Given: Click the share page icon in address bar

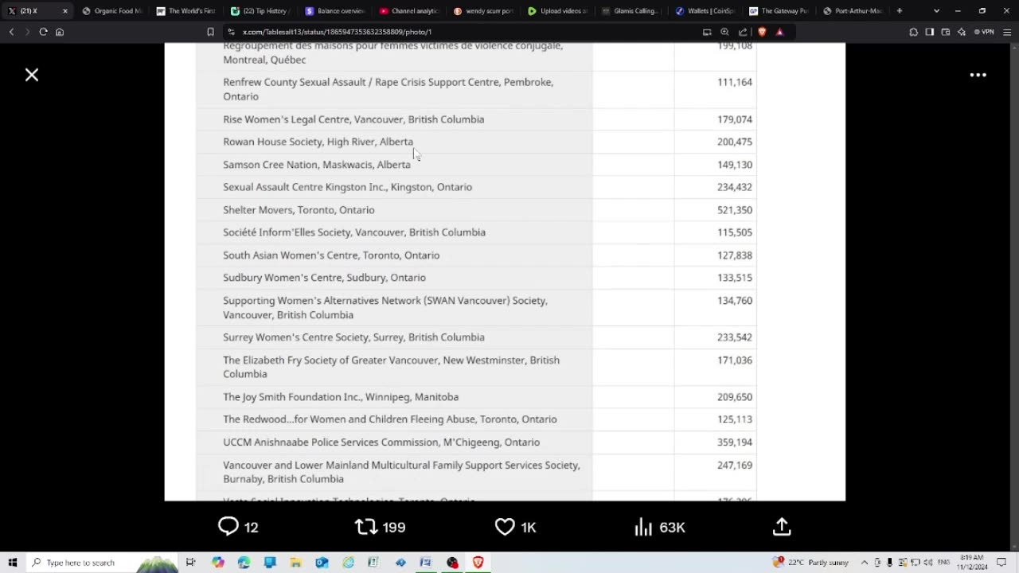Looking at the screenshot, I should pos(743,32).
